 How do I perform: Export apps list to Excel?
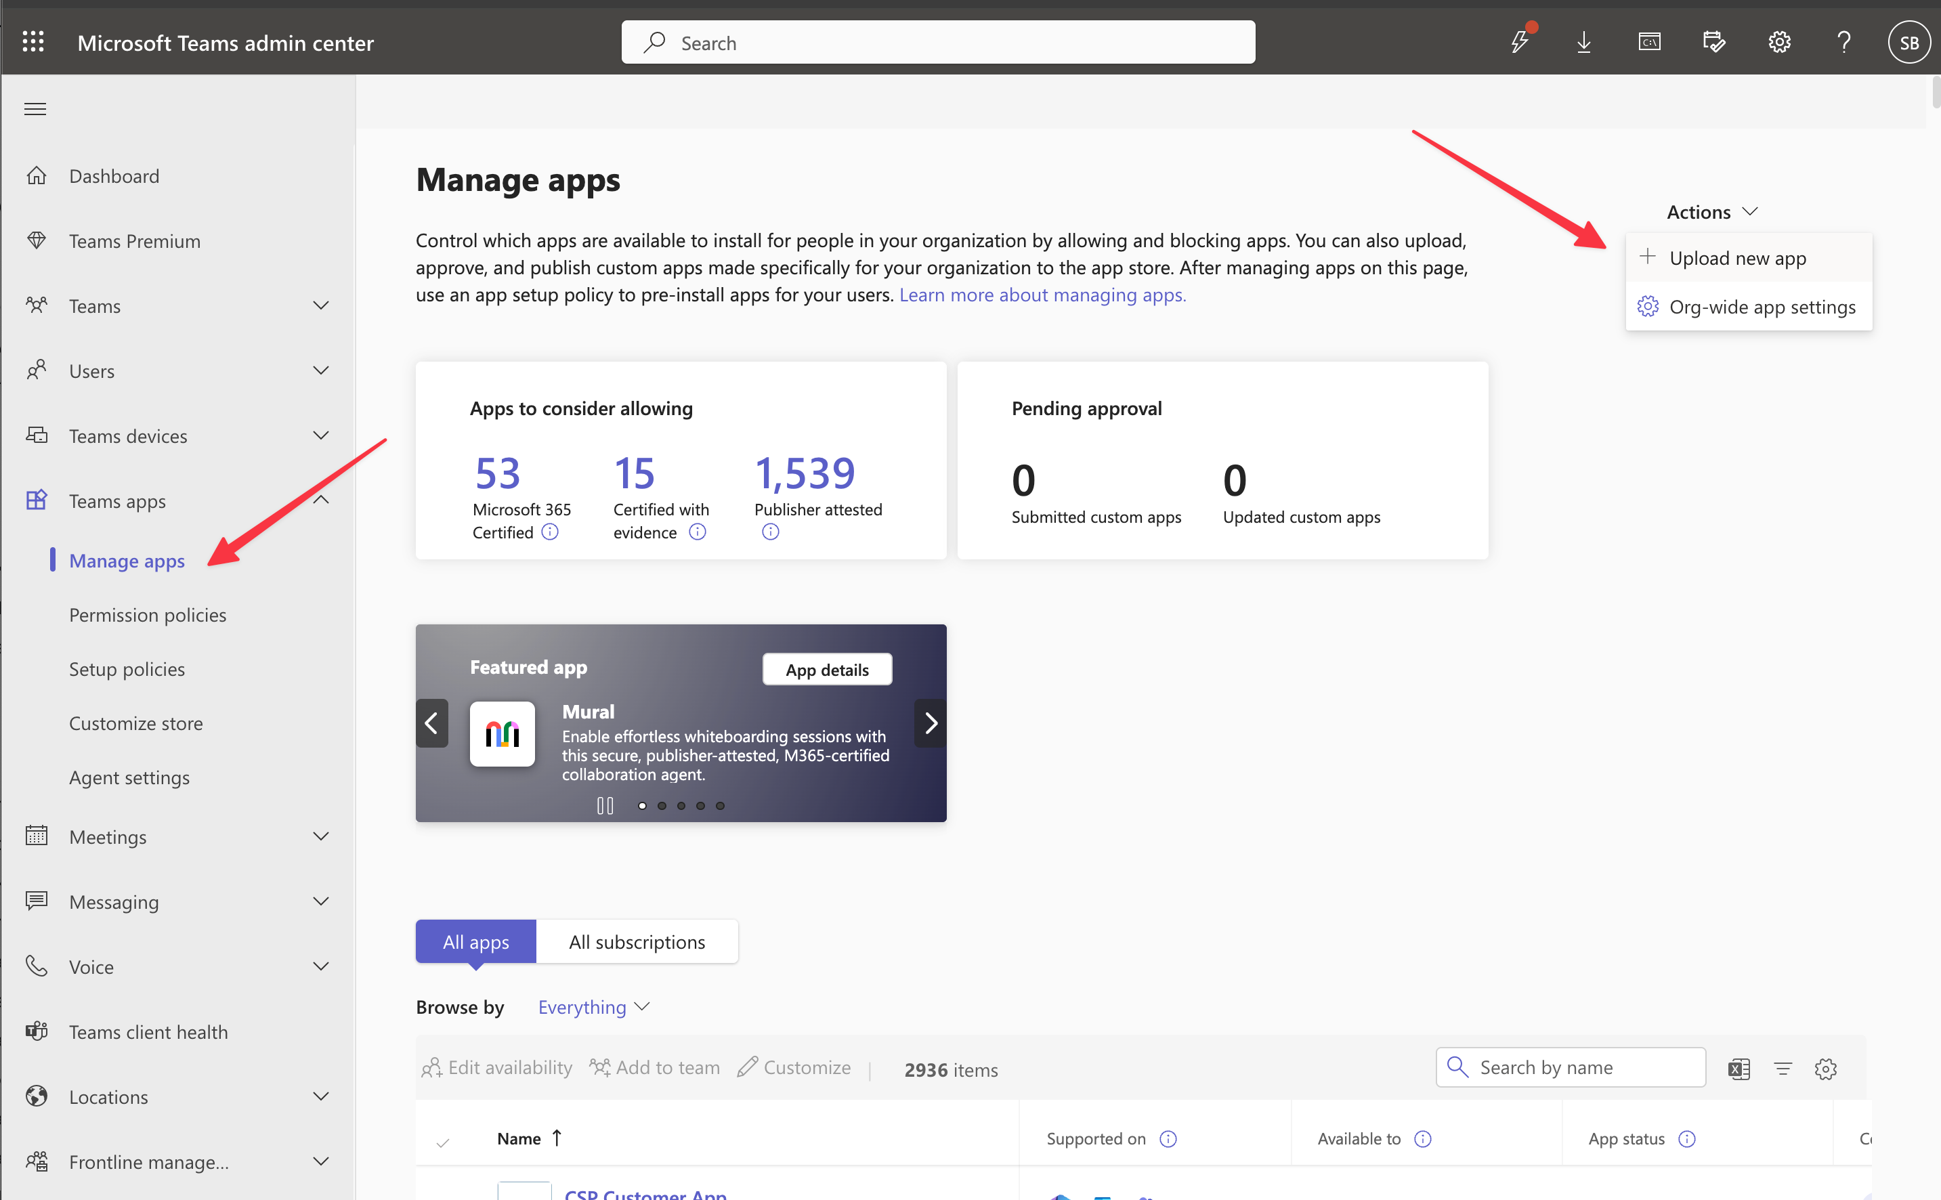tap(1739, 1069)
